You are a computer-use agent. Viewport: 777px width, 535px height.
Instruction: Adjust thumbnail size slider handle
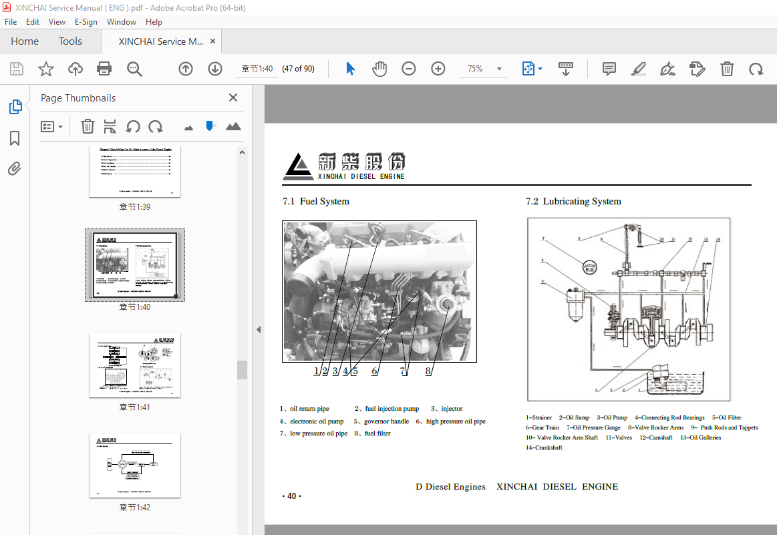point(210,126)
